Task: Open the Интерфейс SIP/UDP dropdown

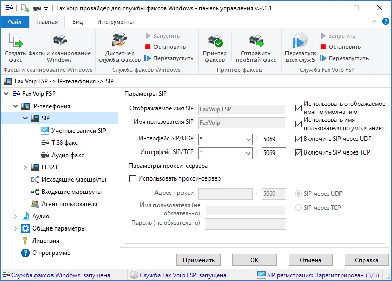Action: click(225, 139)
